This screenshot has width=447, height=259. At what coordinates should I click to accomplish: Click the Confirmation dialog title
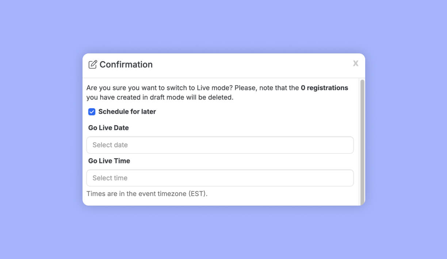pos(126,64)
